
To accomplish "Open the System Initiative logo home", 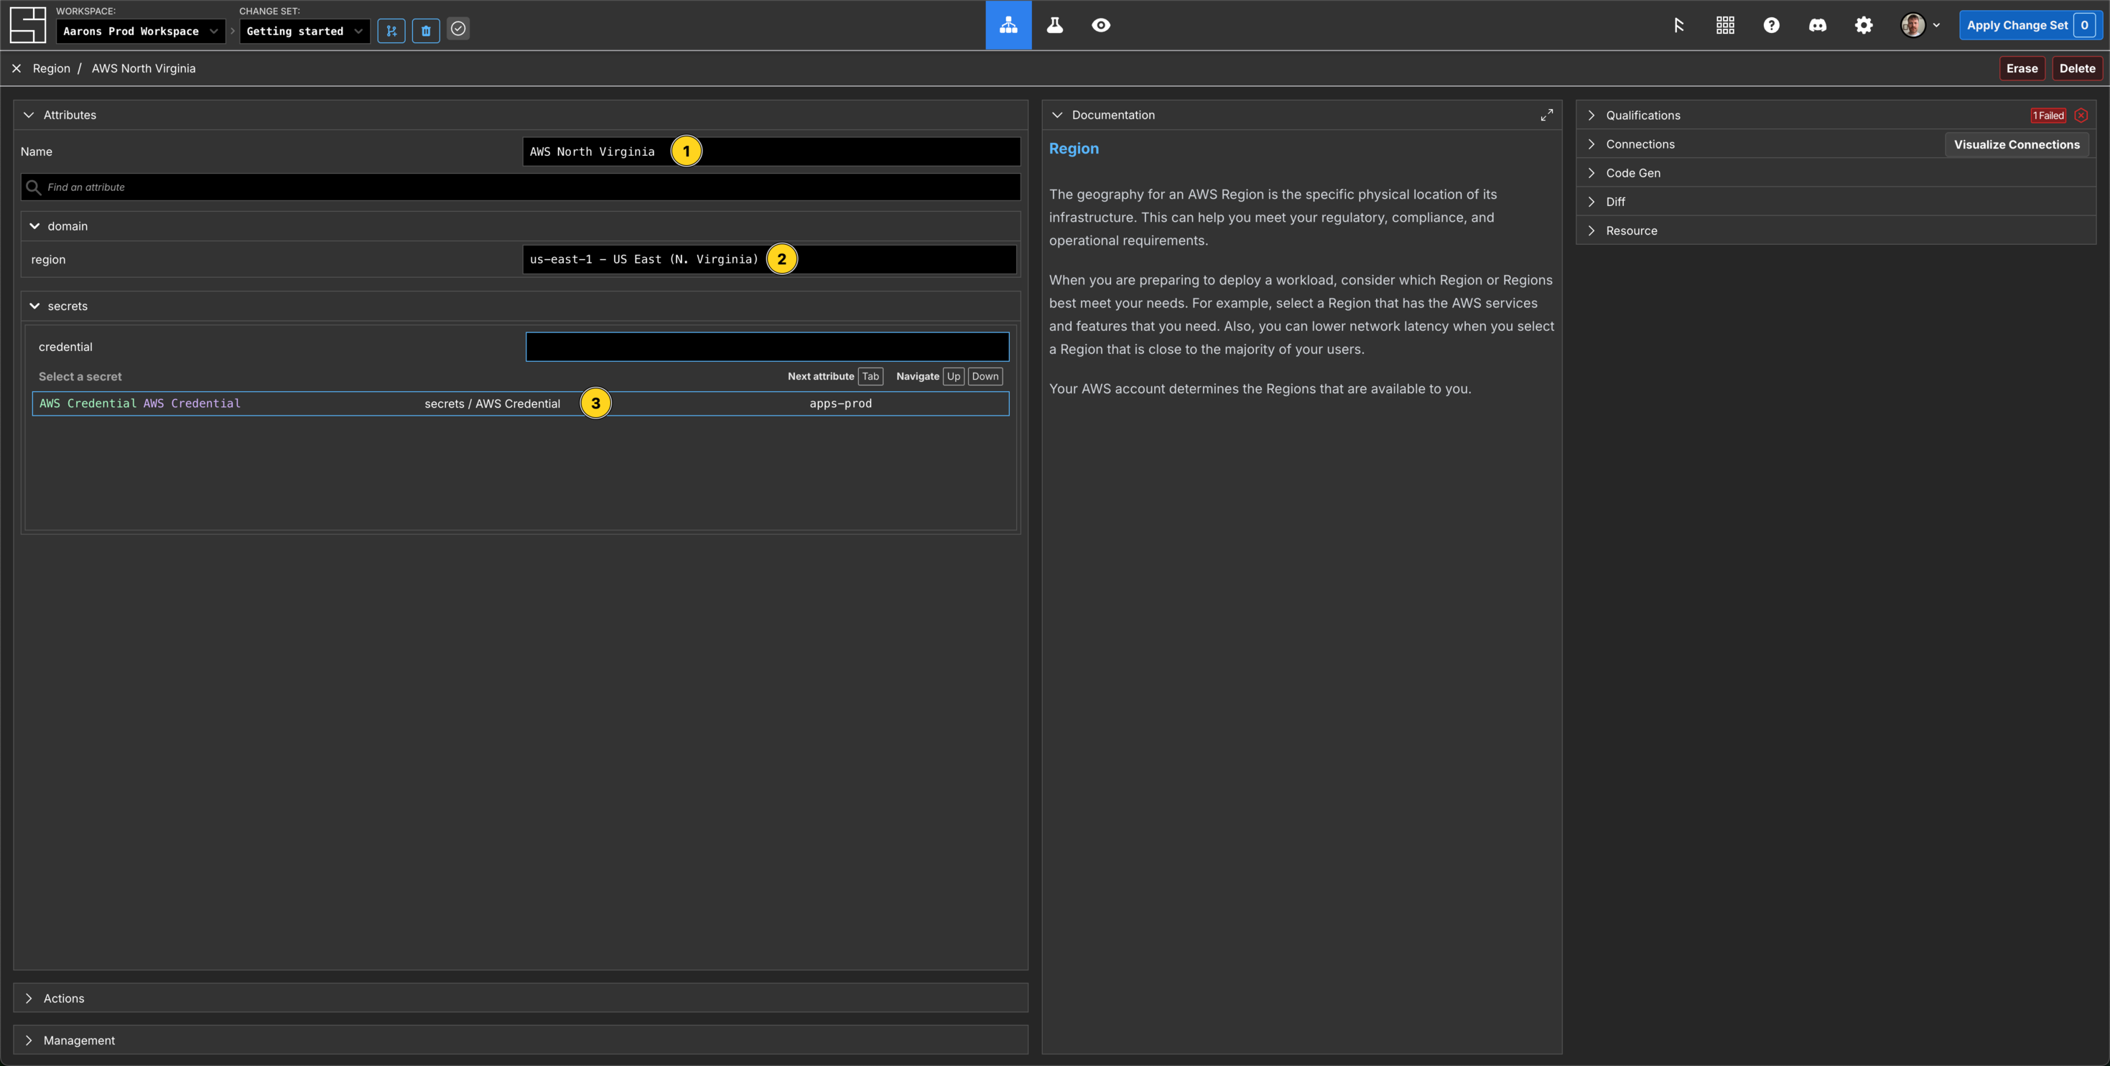I will 27,24.
